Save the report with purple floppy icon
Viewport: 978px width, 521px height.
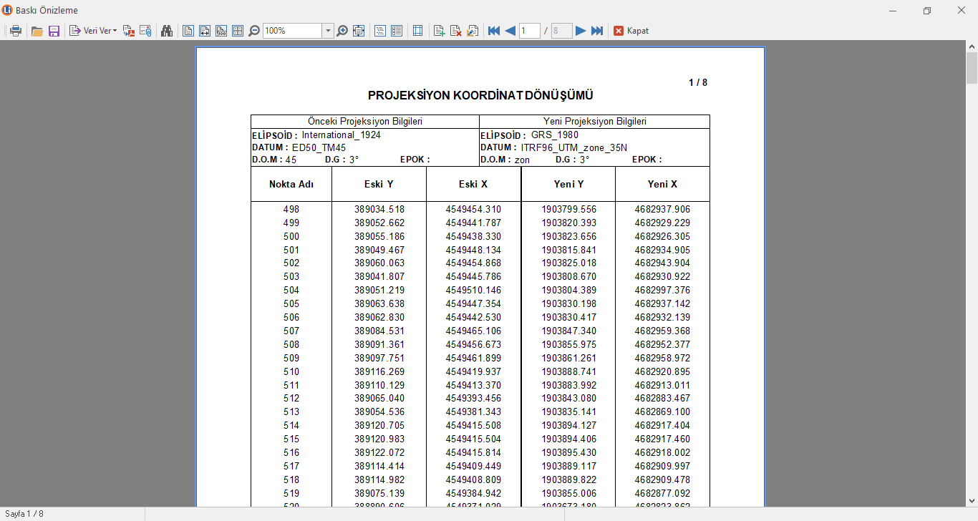pos(54,31)
